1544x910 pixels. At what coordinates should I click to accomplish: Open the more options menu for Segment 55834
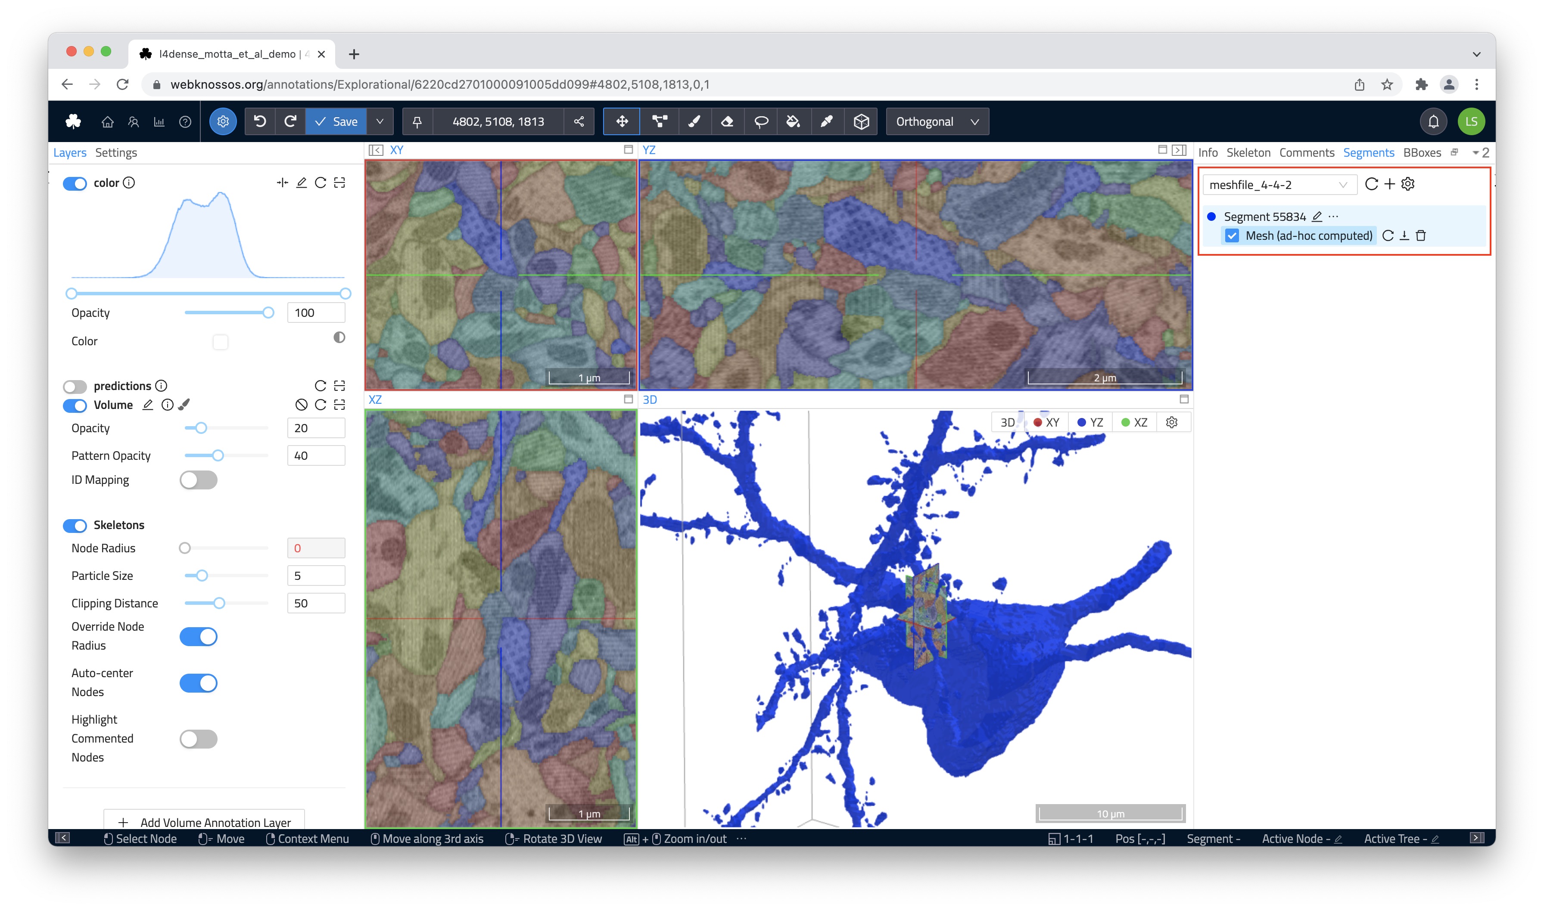coord(1333,217)
